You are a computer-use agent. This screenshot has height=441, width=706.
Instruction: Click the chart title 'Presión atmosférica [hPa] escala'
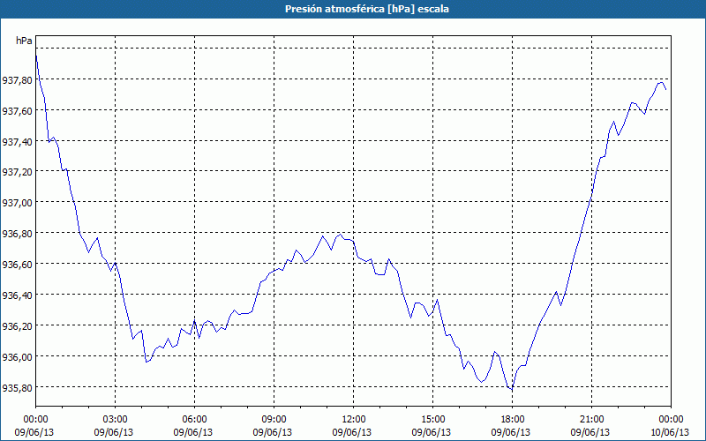366,9
